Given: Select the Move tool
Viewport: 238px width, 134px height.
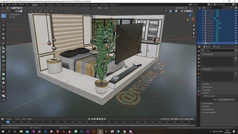Looking at the screenshot, I should tap(3, 25).
